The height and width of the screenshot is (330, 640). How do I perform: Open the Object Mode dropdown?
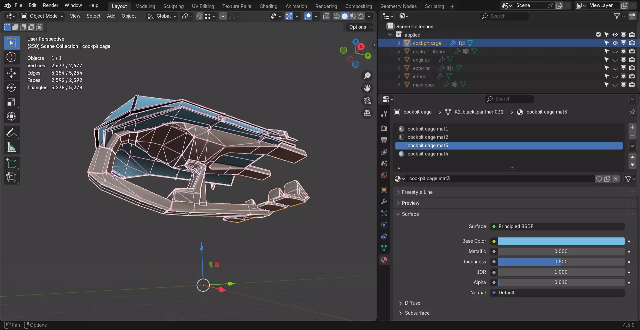42,16
